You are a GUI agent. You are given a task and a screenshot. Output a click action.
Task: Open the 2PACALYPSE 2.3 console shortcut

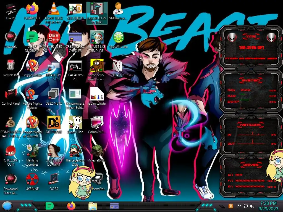point(75,71)
